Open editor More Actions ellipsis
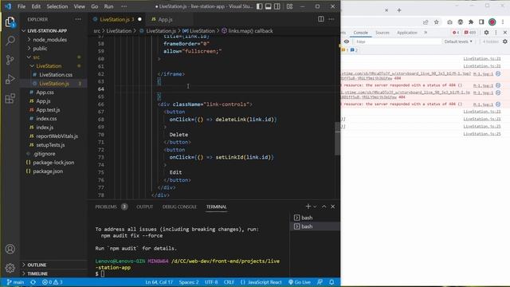The width and height of the screenshot is (510, 287). point(331,19)
